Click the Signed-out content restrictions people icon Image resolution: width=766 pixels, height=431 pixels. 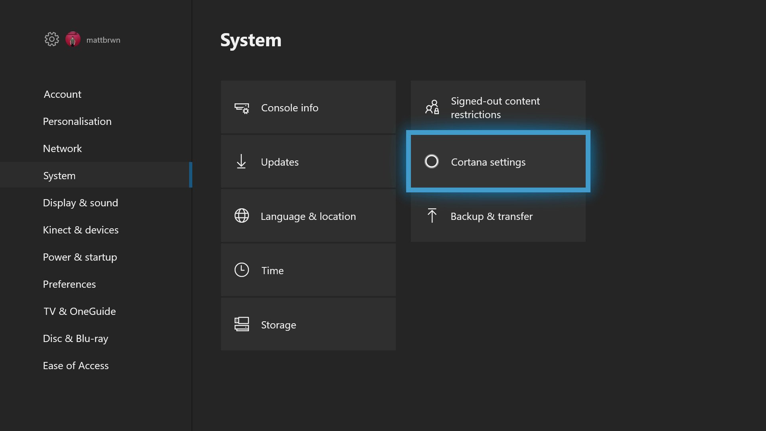[432, 107]
